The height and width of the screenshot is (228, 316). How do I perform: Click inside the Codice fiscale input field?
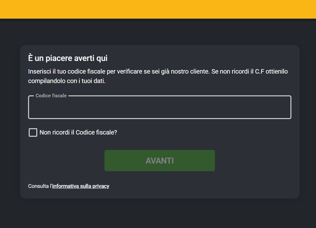coord(159,107)
